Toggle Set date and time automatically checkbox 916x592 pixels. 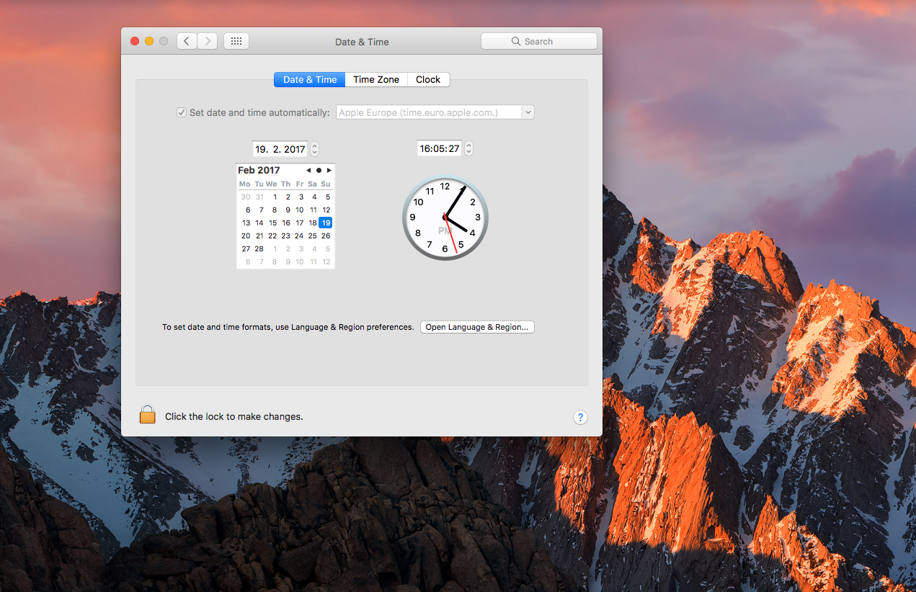182,112
